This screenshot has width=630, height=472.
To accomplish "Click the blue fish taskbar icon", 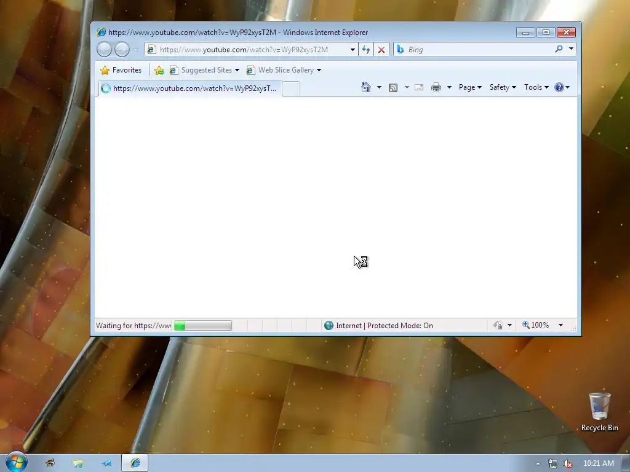I will pyautogui.click(x=106, y=463).
